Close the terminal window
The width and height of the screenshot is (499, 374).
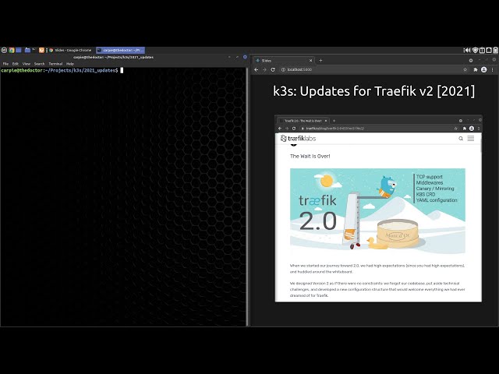point(245,57)
